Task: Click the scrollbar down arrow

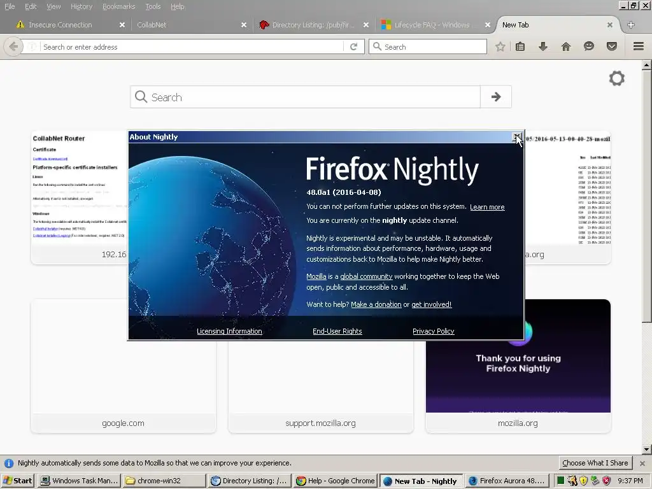Action: [646, 449]
